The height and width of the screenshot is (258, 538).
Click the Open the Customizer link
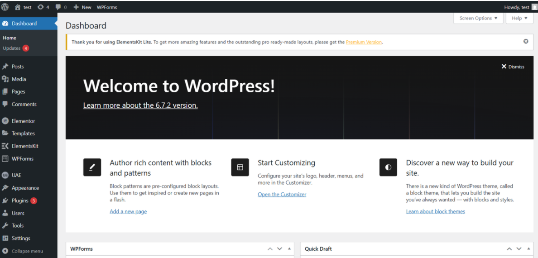point(282,194)
